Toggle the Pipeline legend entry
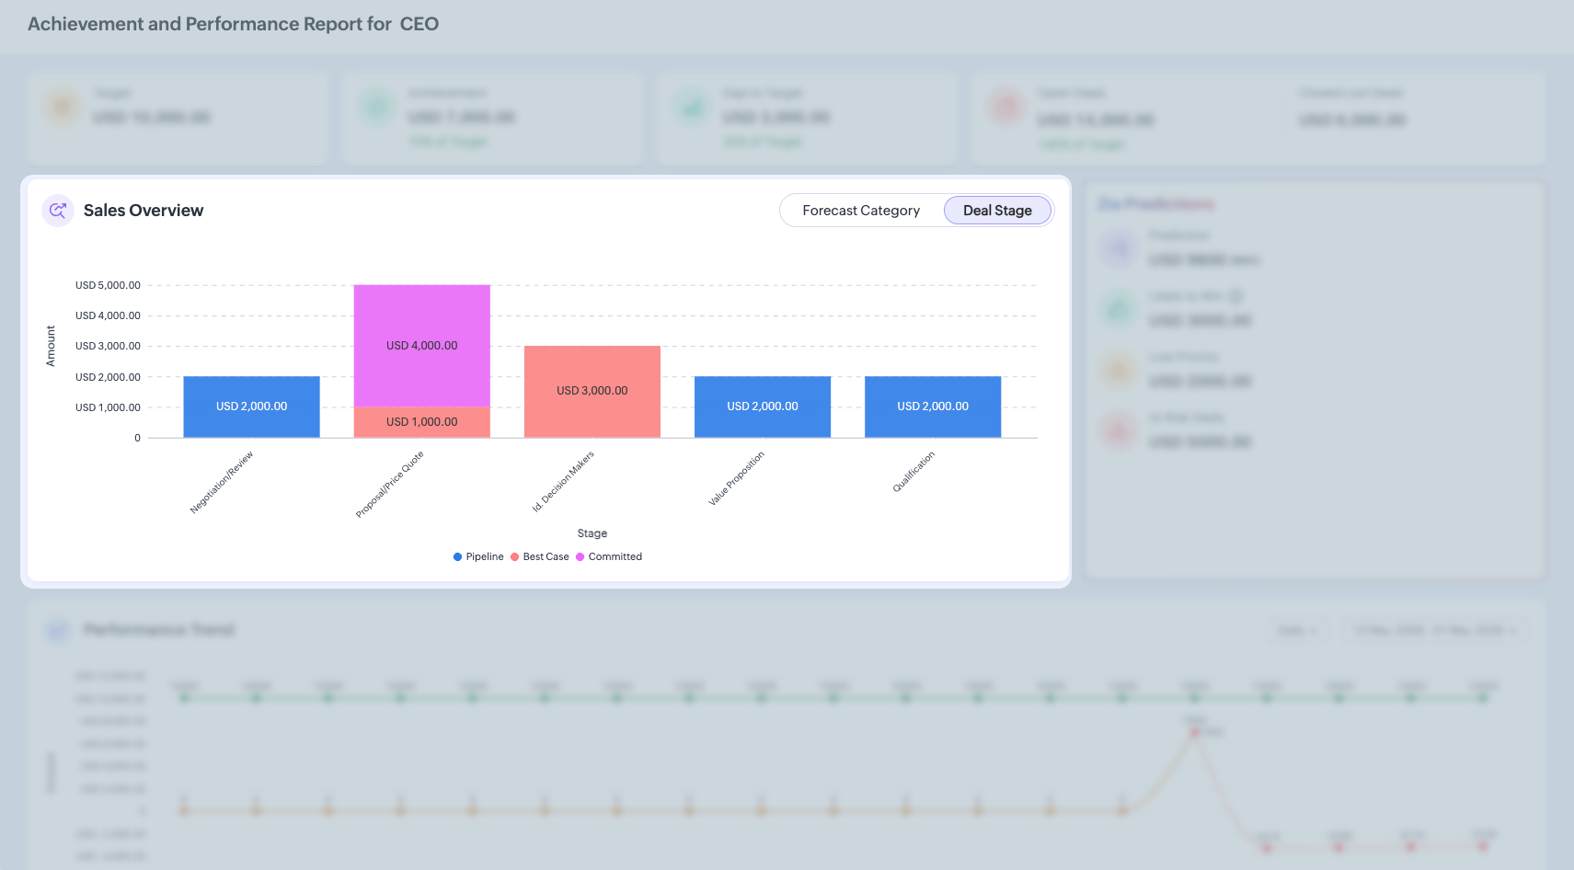 (x=478, y=556)
